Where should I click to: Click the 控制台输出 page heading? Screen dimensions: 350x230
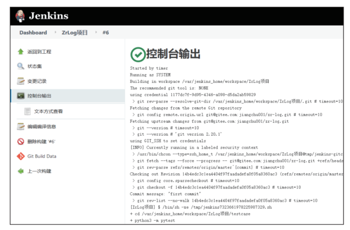[173, 54]
